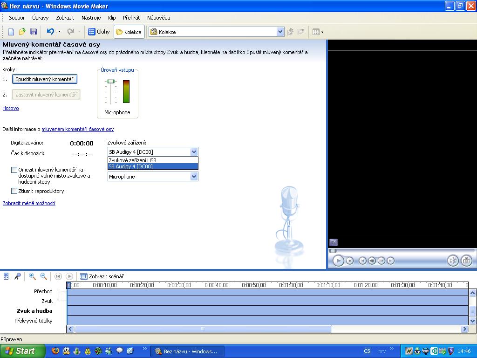Open the Zobrazit menu
The width and height of the screenshot is (477, 358).
coord(65,18)
